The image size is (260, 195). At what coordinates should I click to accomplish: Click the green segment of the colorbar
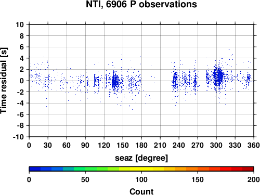80,169
